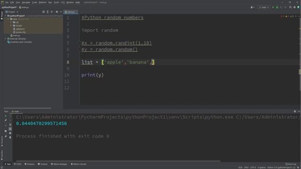Open the Tools menu

pos(56,2)
